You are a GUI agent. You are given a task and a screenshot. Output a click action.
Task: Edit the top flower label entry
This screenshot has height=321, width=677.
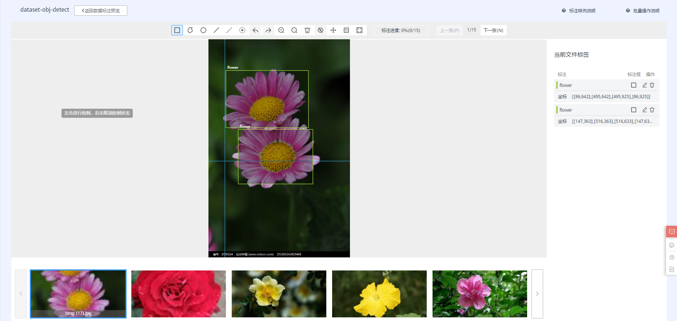click(x=645, y=85)
